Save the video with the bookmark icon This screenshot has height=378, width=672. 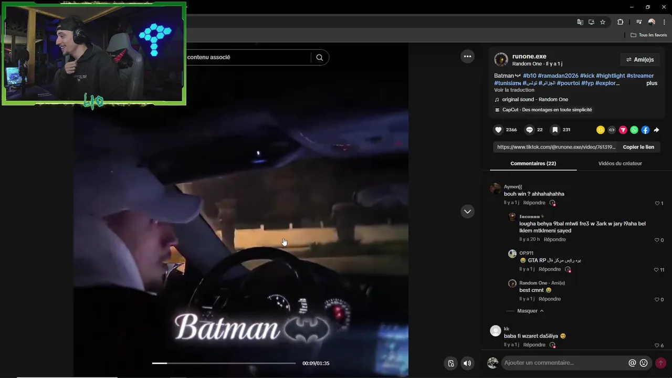click(x=554, y=130)
